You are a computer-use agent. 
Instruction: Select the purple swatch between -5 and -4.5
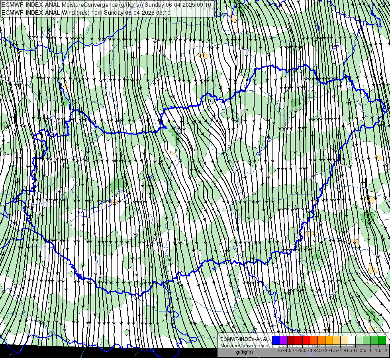coord(284,340)
